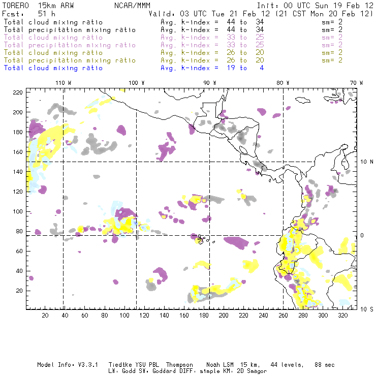Viewport: 376px width, 376px height.
Task: Select olive "Total cloud mixing ratio" legend line
Action: click(53, 53)
